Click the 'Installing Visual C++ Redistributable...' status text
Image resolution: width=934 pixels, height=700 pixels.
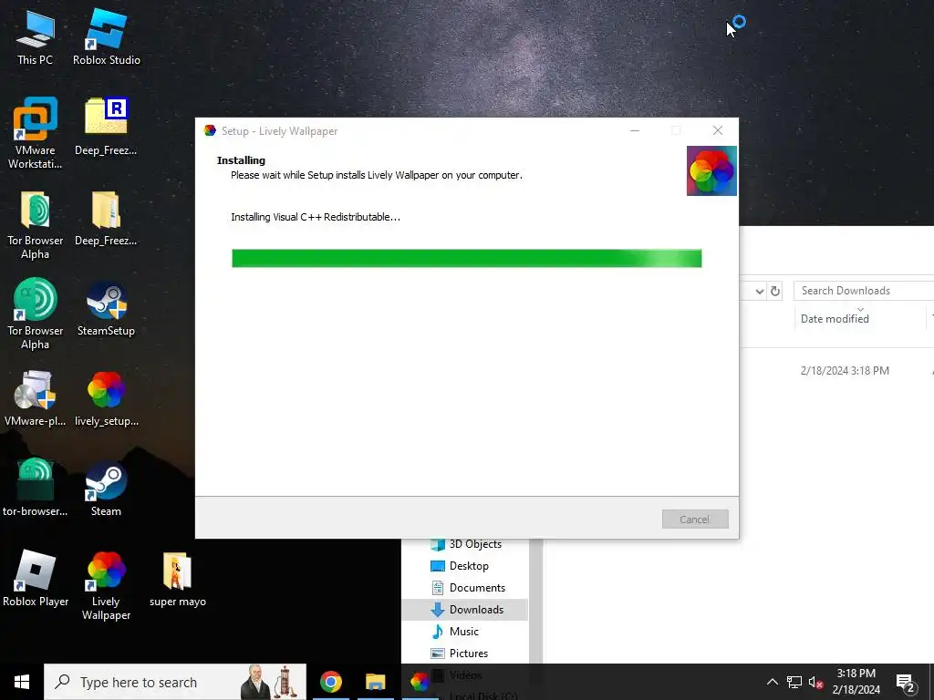pyautogui.click(x=315, y=217)
